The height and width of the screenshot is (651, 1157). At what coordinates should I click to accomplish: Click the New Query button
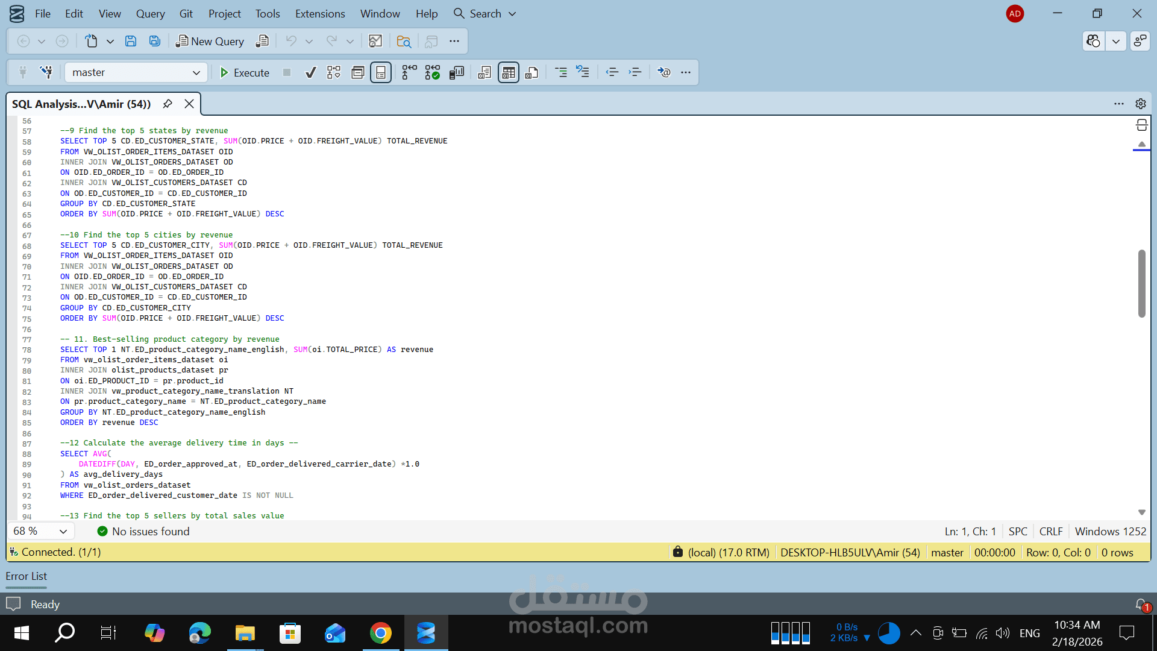coord(210,41)
